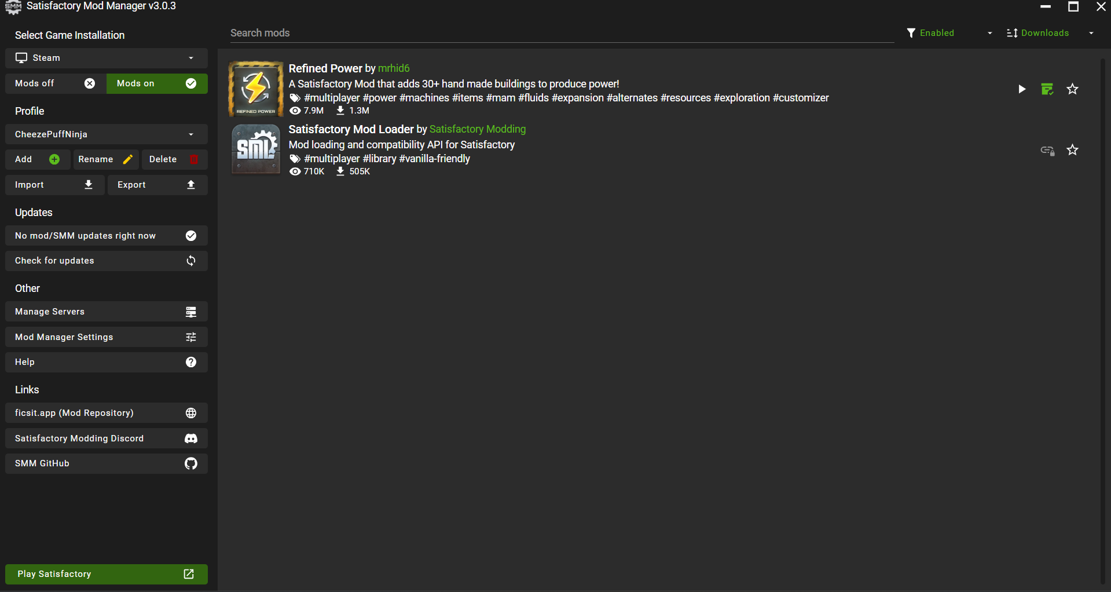
Task: Open SMM GitHub link
Action: pyautogui.click(x=107, y=463)
